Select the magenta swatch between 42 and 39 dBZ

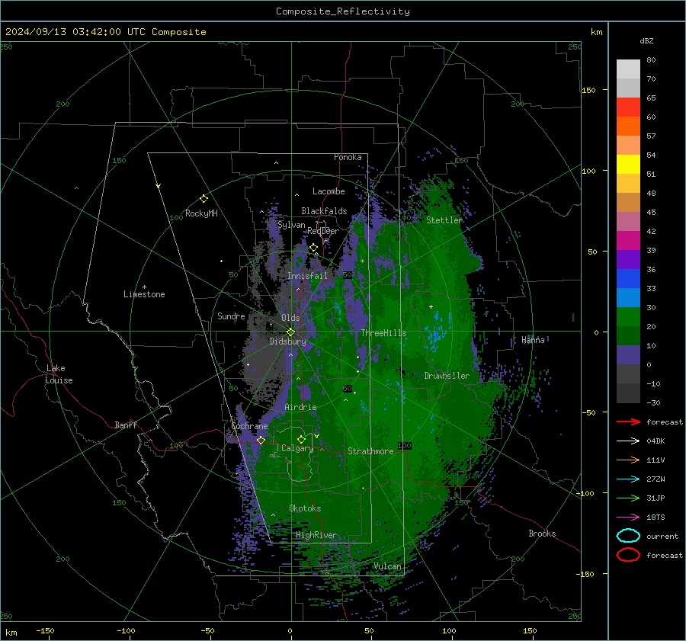628,241
